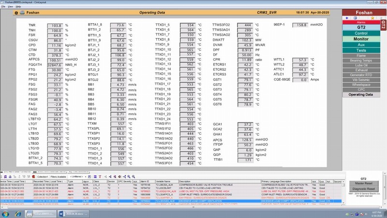
Task: Click the TTXM value field 557
Action: [x=118, y=124]
